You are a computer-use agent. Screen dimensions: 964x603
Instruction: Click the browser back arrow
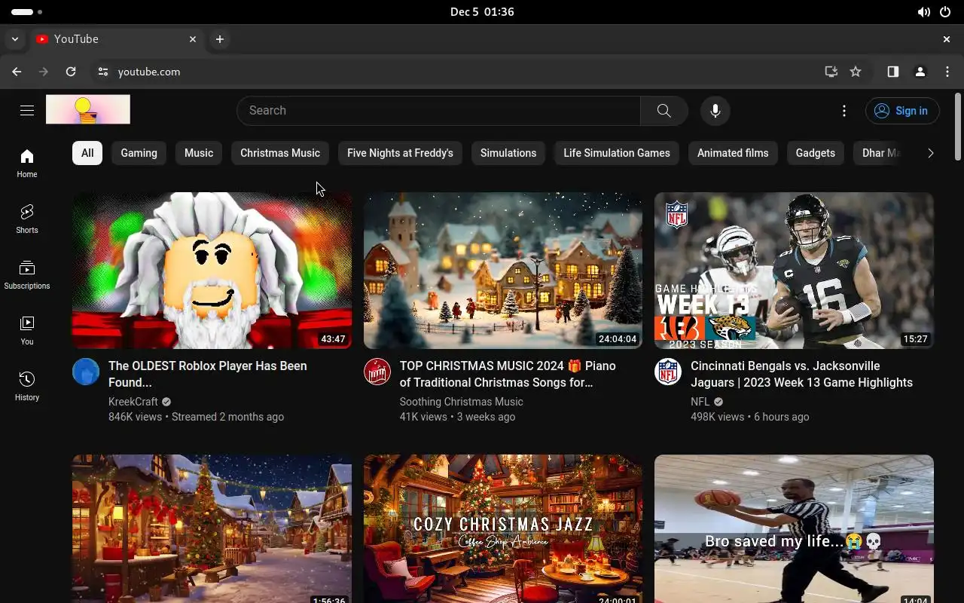(x=17, y=72)
